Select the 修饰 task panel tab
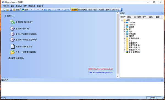The image size is (165, 100). 129,17
